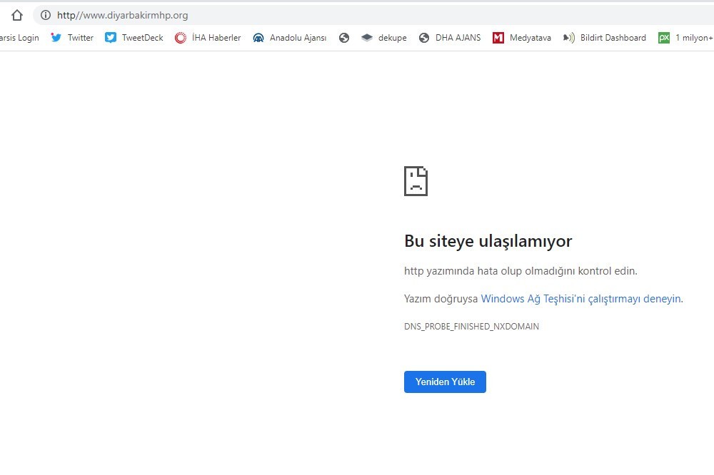Click the Home icon beside address bar
This screenshot has width=714, height=475.
pos(17,15)
